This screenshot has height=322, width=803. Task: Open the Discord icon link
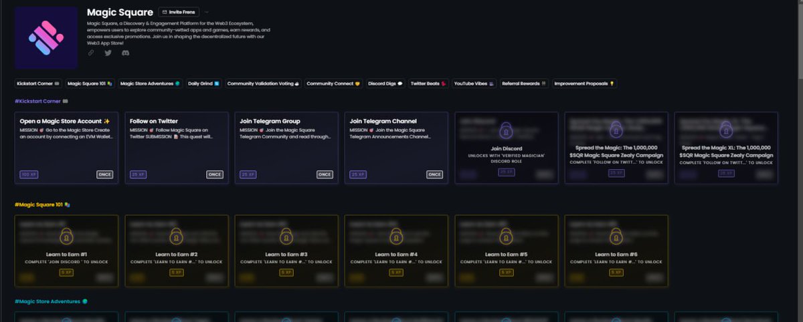[x=125, y=53]
